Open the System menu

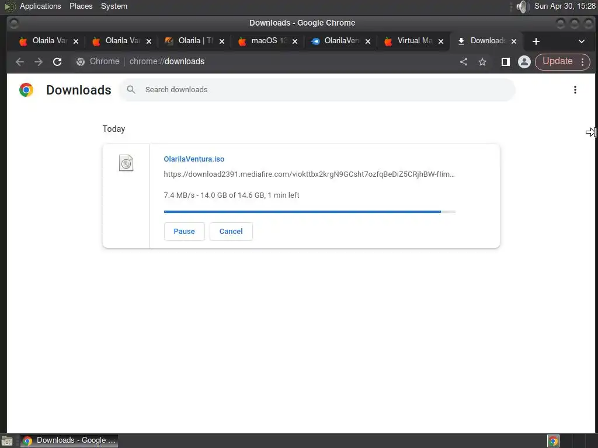114,6
